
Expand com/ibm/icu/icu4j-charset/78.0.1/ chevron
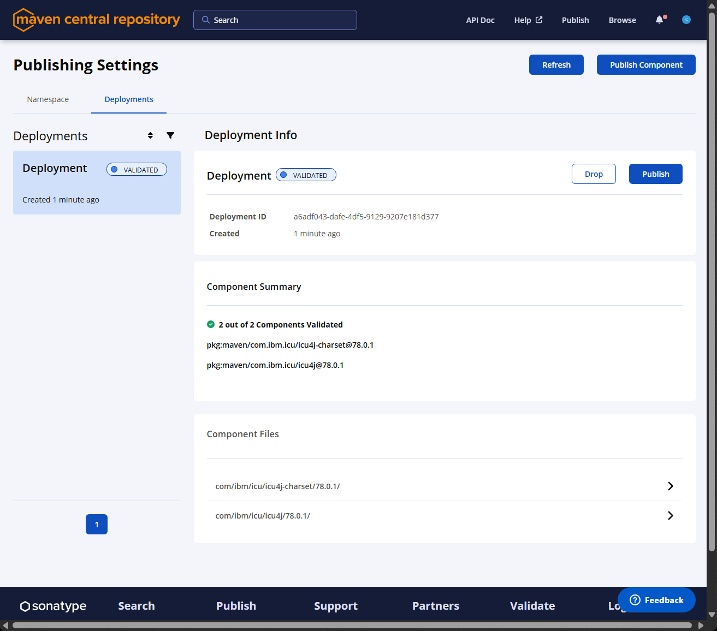point(671,486)
